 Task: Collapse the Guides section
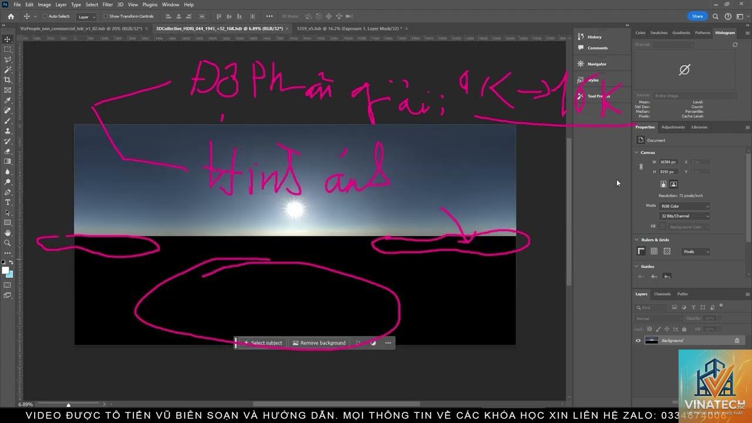637,266
